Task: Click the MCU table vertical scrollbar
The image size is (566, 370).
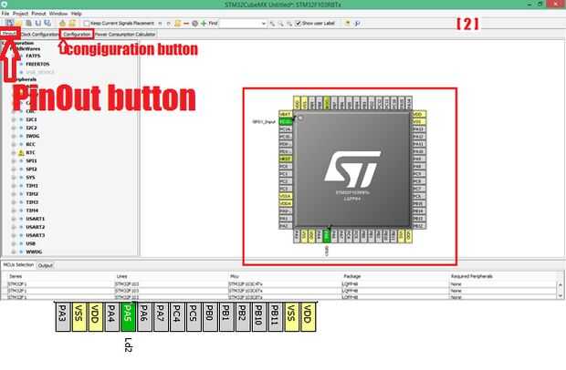Action: point(561,290)
